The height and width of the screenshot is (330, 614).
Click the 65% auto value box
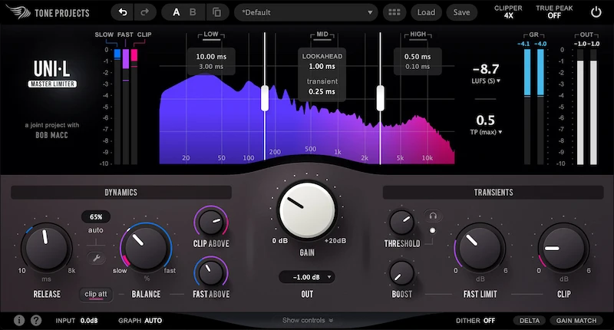tap(96, 217)
